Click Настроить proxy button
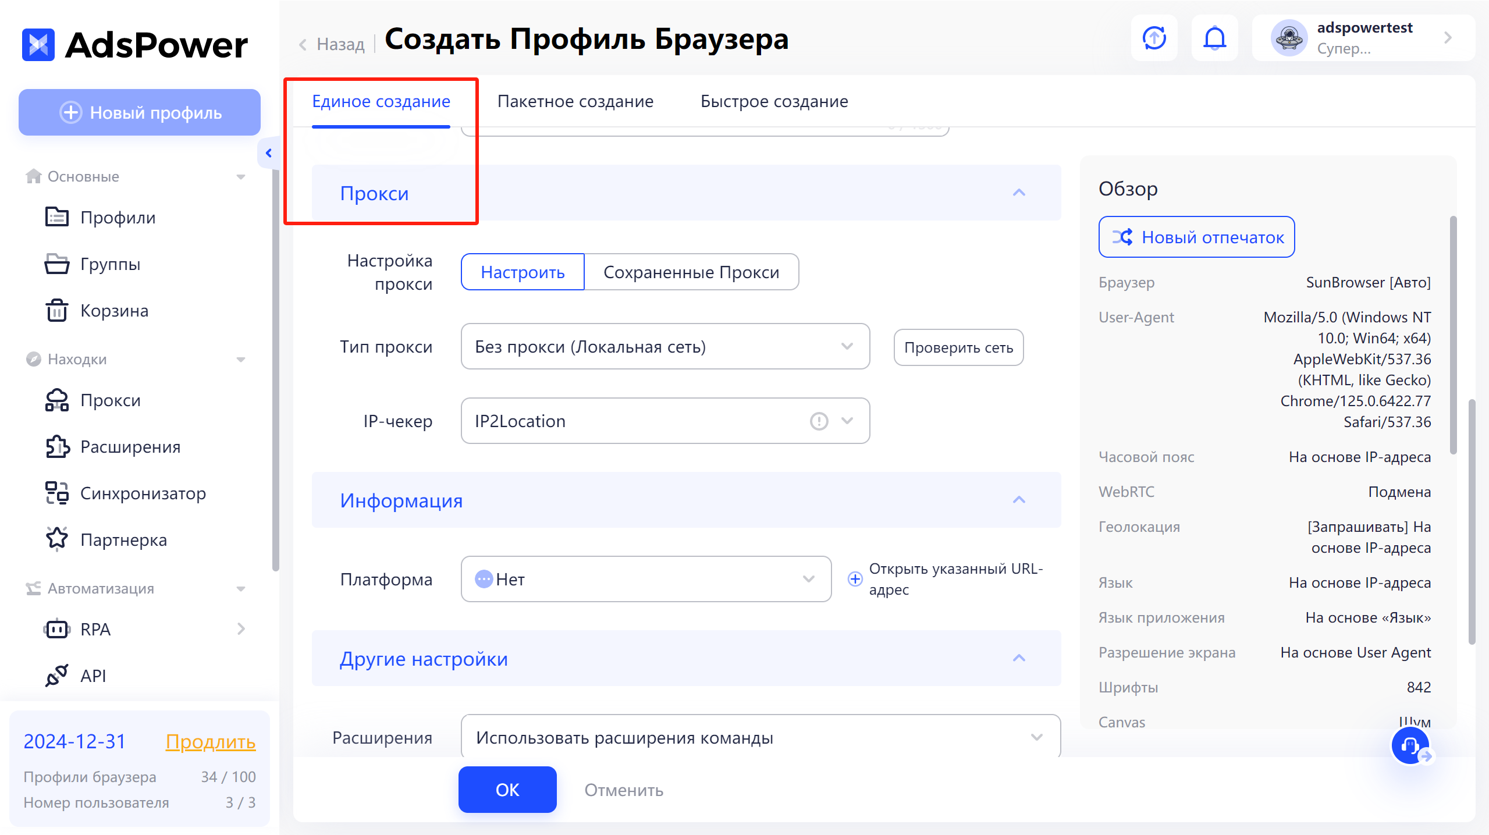Image resolution: width=1489 pixels, height=835 pixels. point(523,272)
